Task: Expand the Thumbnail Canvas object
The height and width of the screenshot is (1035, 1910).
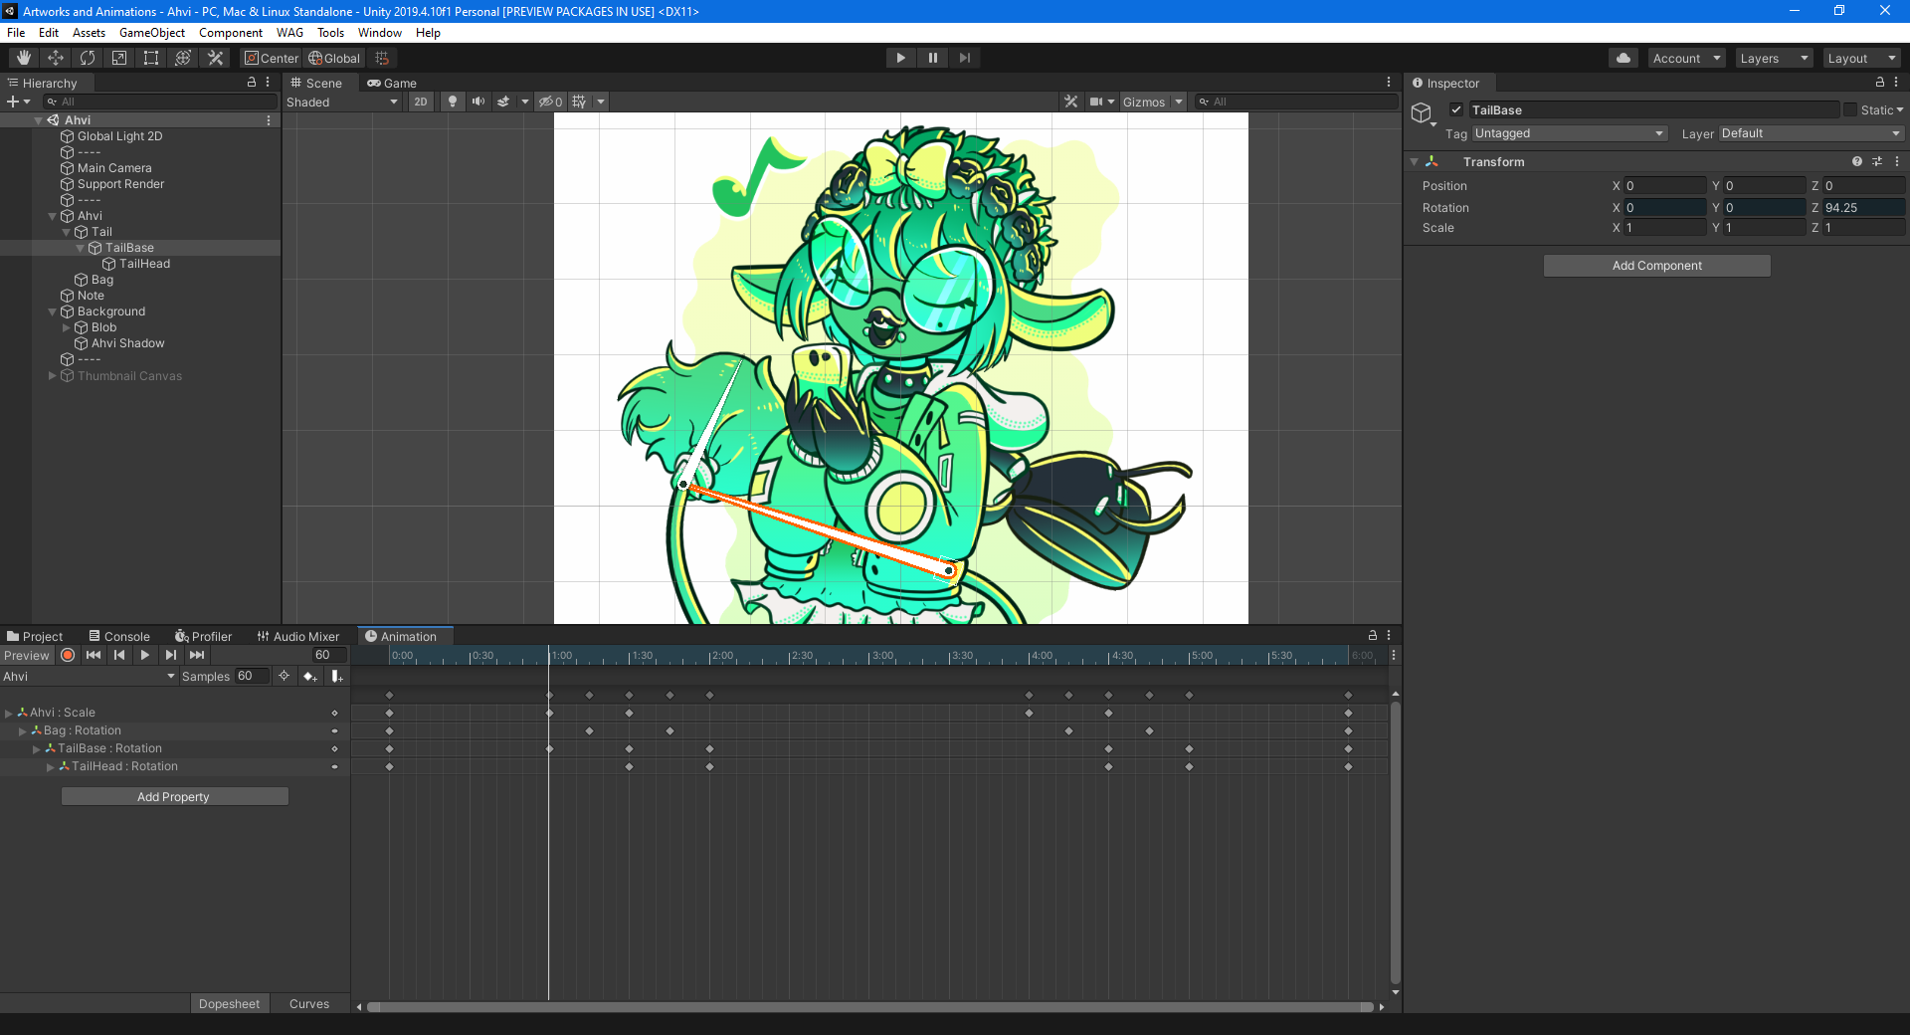Action: (52, 375)
